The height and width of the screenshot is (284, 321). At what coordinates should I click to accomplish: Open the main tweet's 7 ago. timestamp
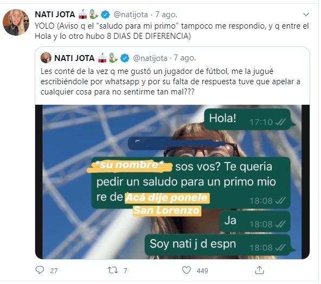(166, 15)
